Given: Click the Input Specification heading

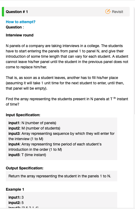Looking at the screenshot, I should tap(23, 115).
